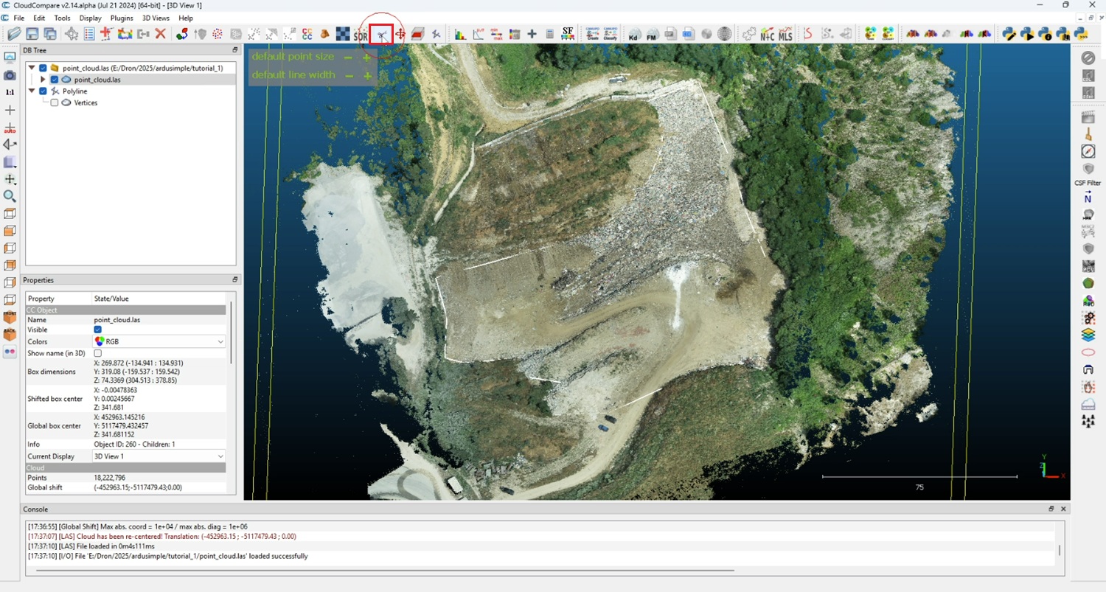This screenshot has width=1106, height=592.
Task: Open the Plugins menu
Action: (x=122, y=18)
